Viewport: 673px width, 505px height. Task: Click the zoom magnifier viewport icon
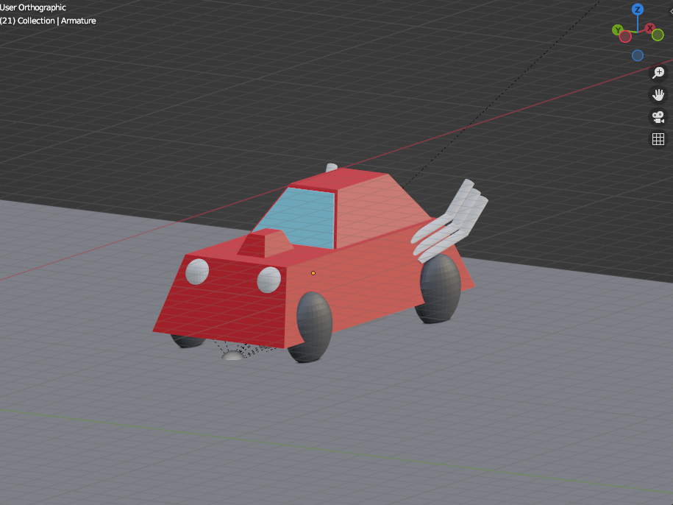click(x=658, y=73)
